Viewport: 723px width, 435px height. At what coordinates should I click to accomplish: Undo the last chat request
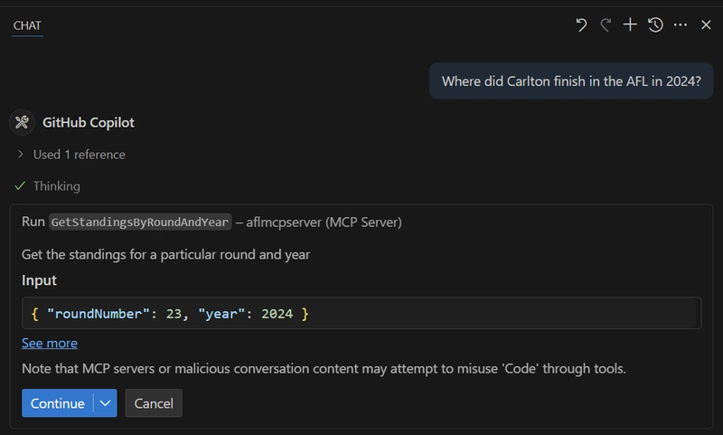(x=581, y=25)
